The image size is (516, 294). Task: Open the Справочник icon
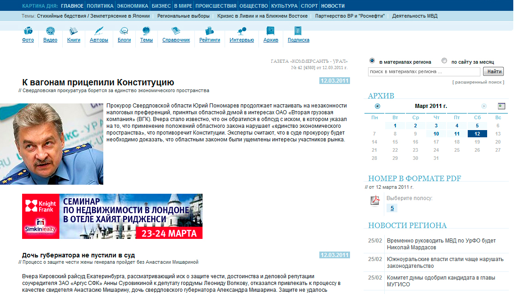point(176,31)
